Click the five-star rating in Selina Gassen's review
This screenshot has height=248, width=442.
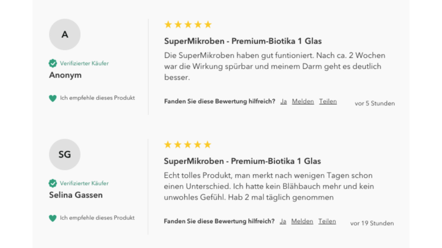point(188,144)
